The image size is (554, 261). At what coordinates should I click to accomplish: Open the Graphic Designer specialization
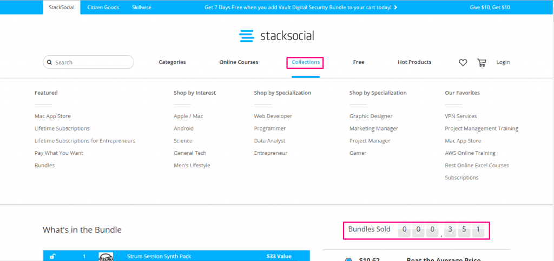click(x=371, y=116)
